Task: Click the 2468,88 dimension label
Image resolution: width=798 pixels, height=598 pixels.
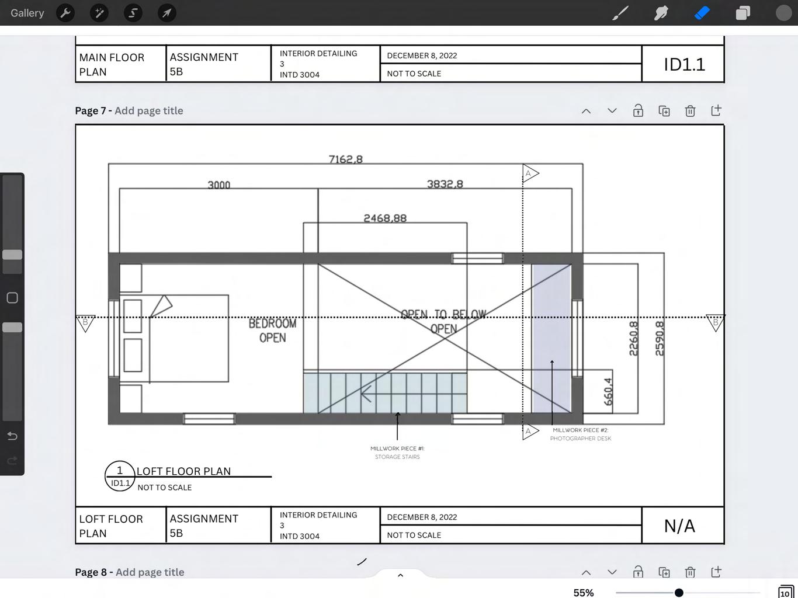Action: coord(385,218)
